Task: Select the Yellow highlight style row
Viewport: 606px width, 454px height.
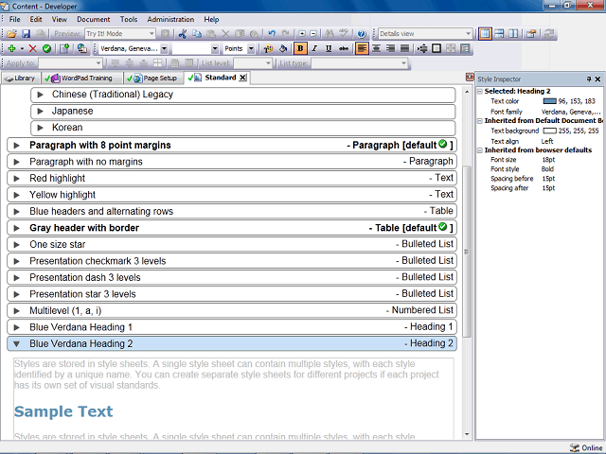Action: (x=232, y=195)
